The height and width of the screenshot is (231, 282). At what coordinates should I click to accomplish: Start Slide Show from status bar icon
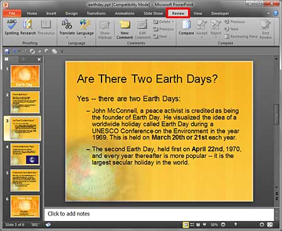[204, 225]
